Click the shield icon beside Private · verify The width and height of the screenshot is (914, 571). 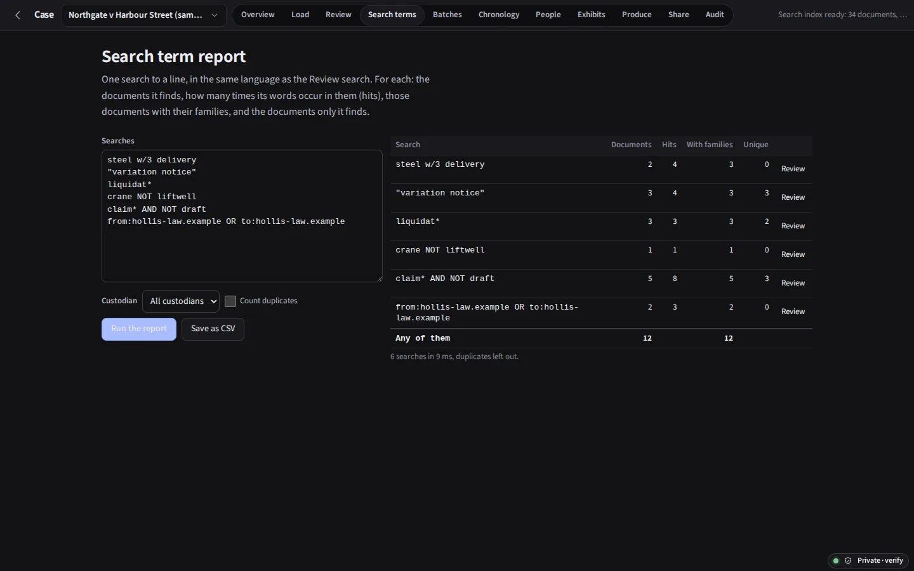pos(848,561)
